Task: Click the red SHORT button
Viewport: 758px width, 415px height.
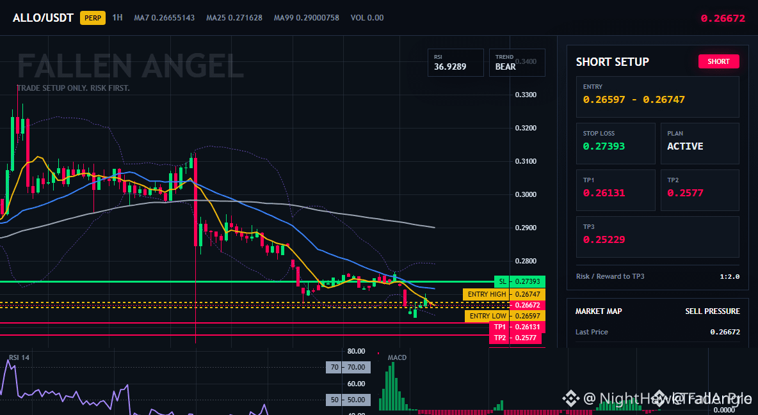Action: (718, 61)
